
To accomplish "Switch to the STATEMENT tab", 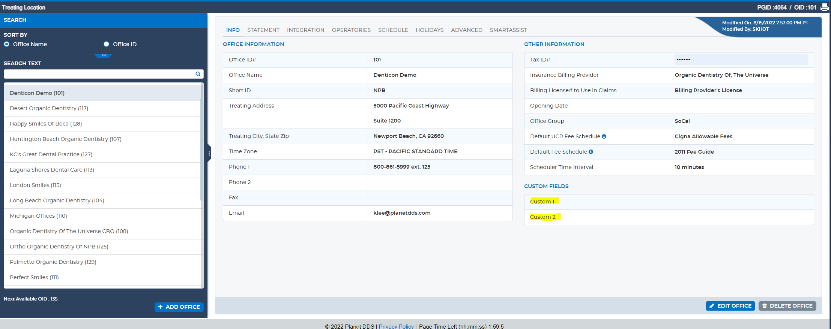I will [x=263, y=30].
